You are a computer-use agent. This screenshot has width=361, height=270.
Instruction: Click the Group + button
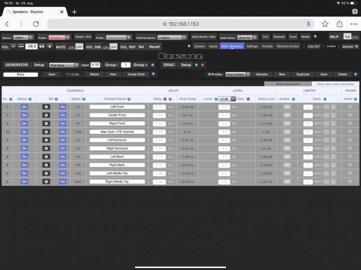pyautogui.click(x=140, y=65)
